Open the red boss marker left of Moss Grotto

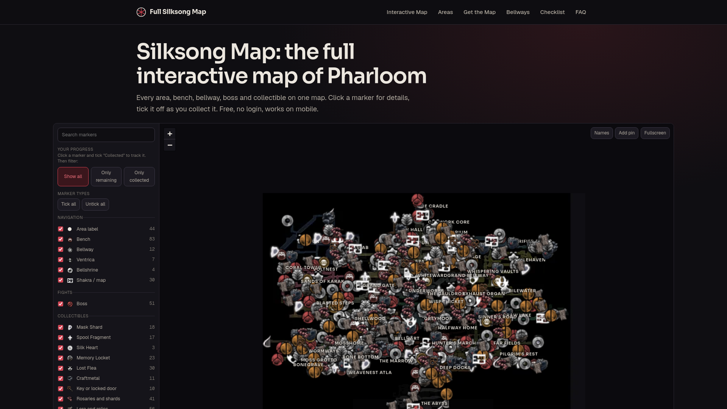(278, 359)
